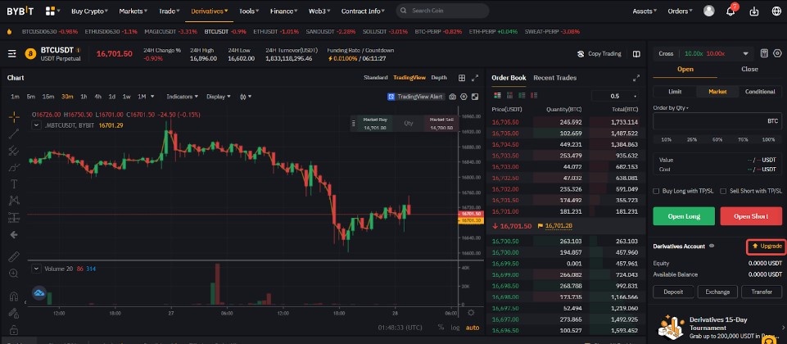Toggle the log scale option
Image resolution: width=787 pixels, height=344 pixels.
click(x=455, y=328)
